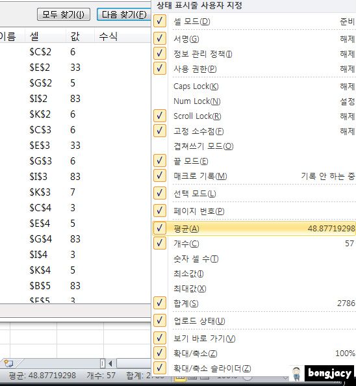Image resolution: width=356 pixels, height=386 pixels.
Task: Toggle 보기 바로 가기(V) option
Action: coord(254,339)
